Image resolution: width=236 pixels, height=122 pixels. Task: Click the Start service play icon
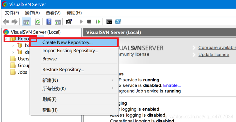81,22
